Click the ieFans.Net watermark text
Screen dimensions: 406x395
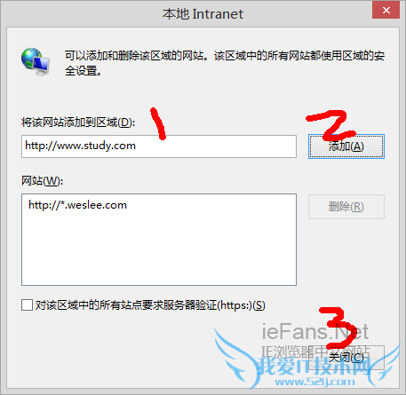315,331
